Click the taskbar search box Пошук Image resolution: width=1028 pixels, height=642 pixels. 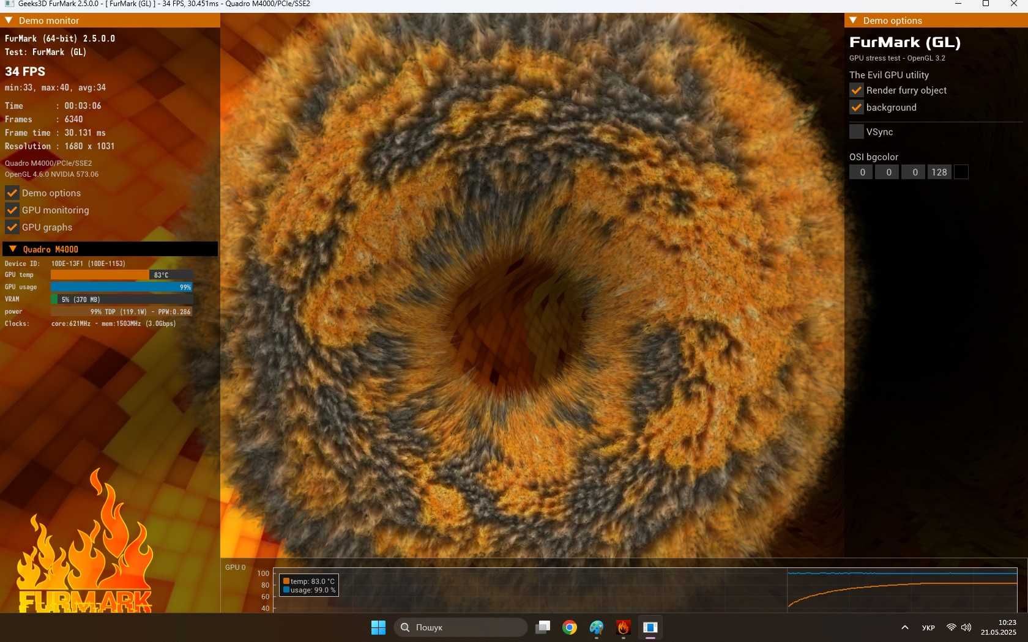(461, 627)
